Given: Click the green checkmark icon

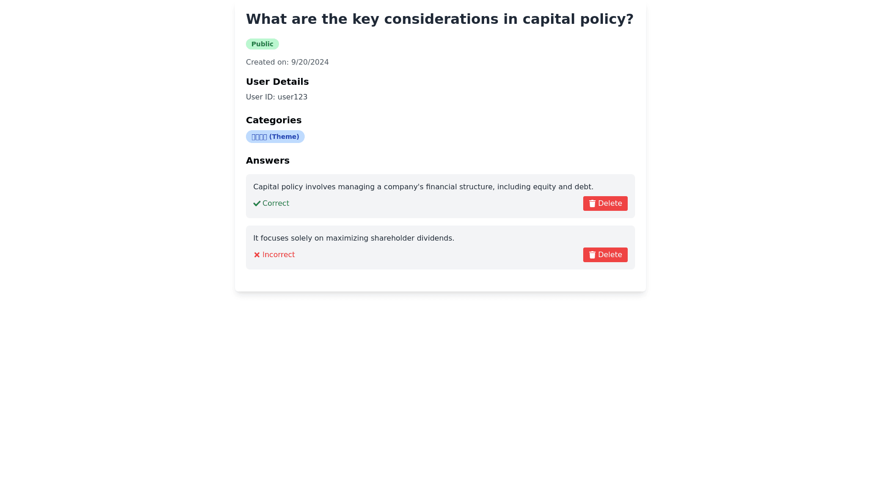Looking at the screenshot, I should point(257,203).
